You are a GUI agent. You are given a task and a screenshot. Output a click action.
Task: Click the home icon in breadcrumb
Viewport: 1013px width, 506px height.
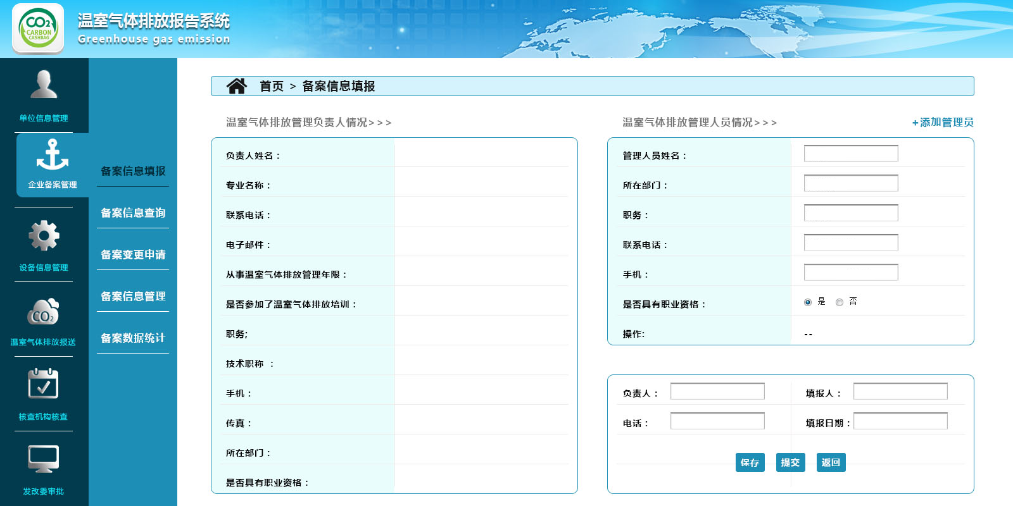pos(237,86)
